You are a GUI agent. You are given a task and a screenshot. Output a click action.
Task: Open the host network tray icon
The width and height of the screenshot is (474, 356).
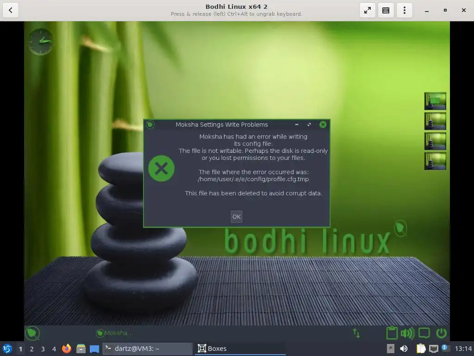433,349
